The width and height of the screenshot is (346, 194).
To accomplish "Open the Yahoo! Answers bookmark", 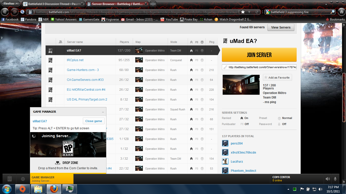I will (x=64, y=19).
